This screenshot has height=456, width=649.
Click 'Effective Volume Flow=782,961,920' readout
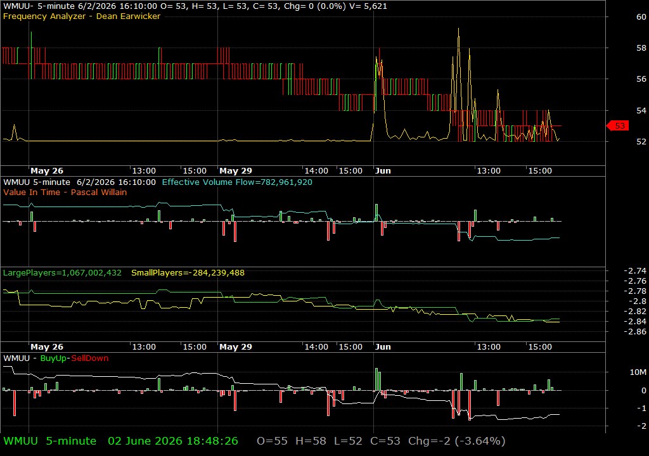(237, 182)
